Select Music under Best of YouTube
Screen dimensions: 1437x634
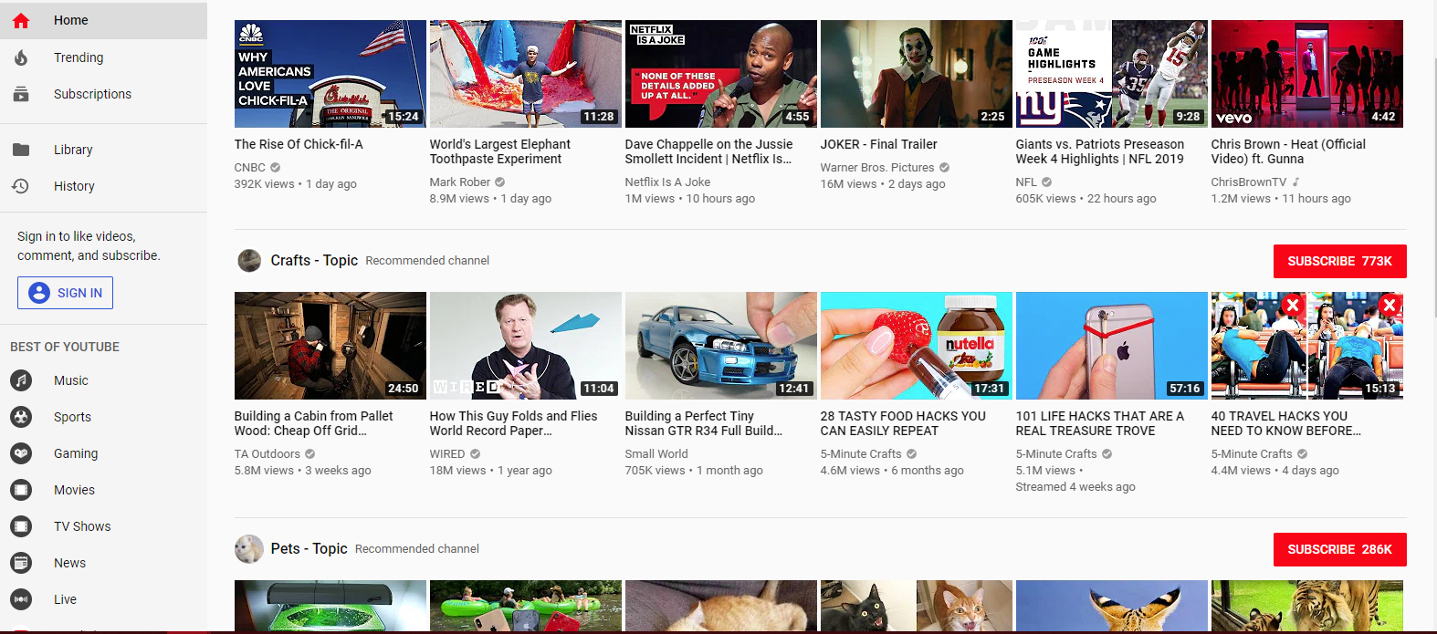[103, 380]
